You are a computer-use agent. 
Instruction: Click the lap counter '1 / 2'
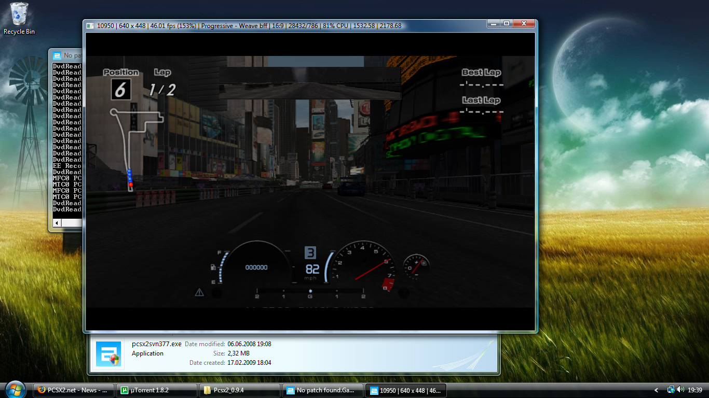(162, 90)
